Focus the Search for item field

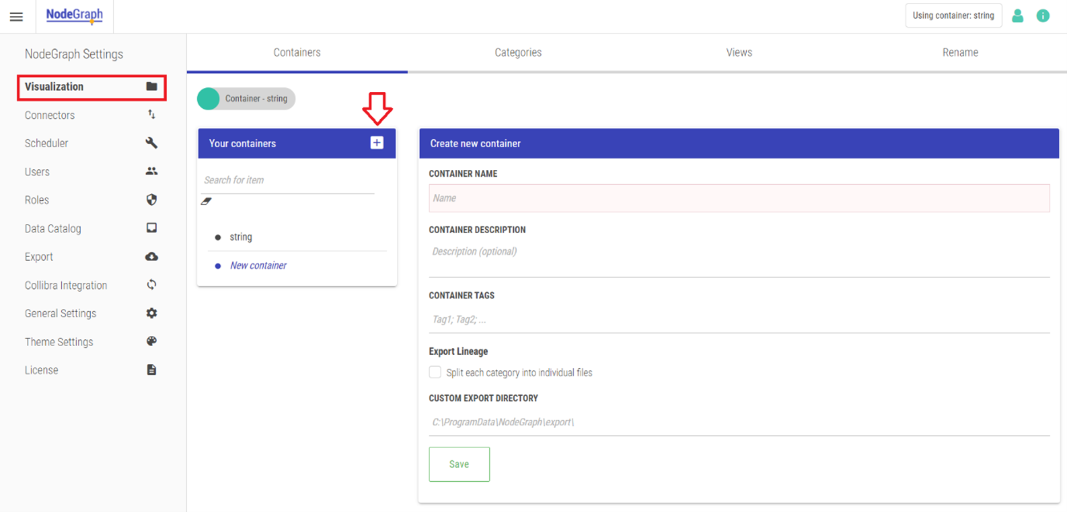click(x=288, y=180)
